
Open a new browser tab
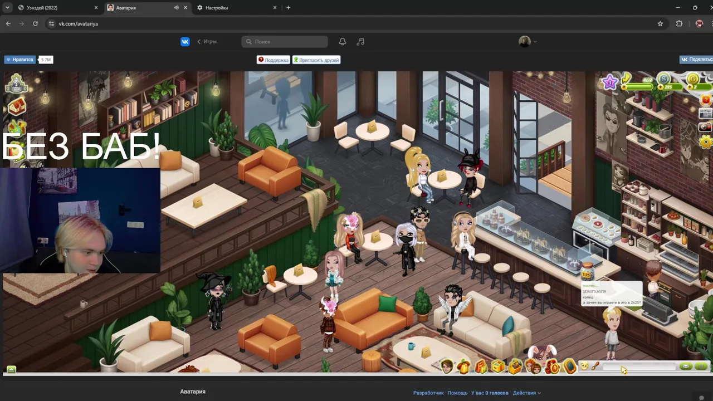pos(288,8)
